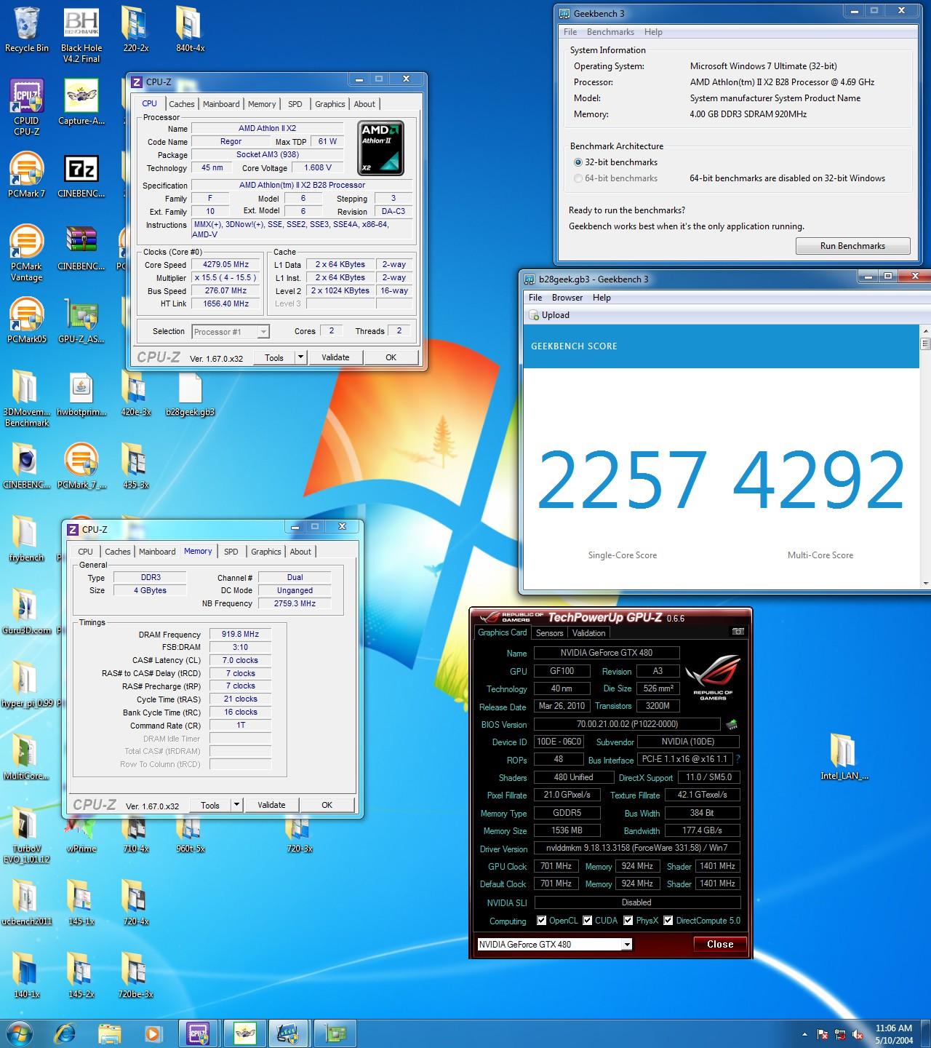Viewport: 931px width, 1048px height.
Task: Click Geekbench results vertical scrollbar
Action: (x=925, y=458)
